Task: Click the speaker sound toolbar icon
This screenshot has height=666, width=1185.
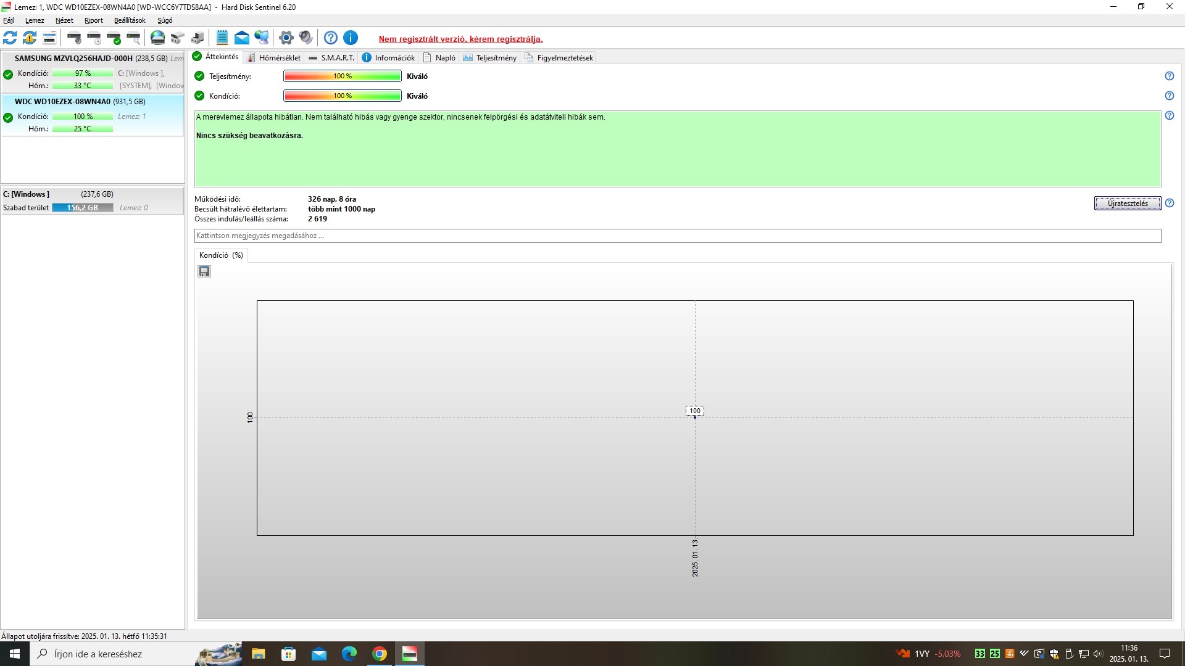Action: [x=306, y=38]
